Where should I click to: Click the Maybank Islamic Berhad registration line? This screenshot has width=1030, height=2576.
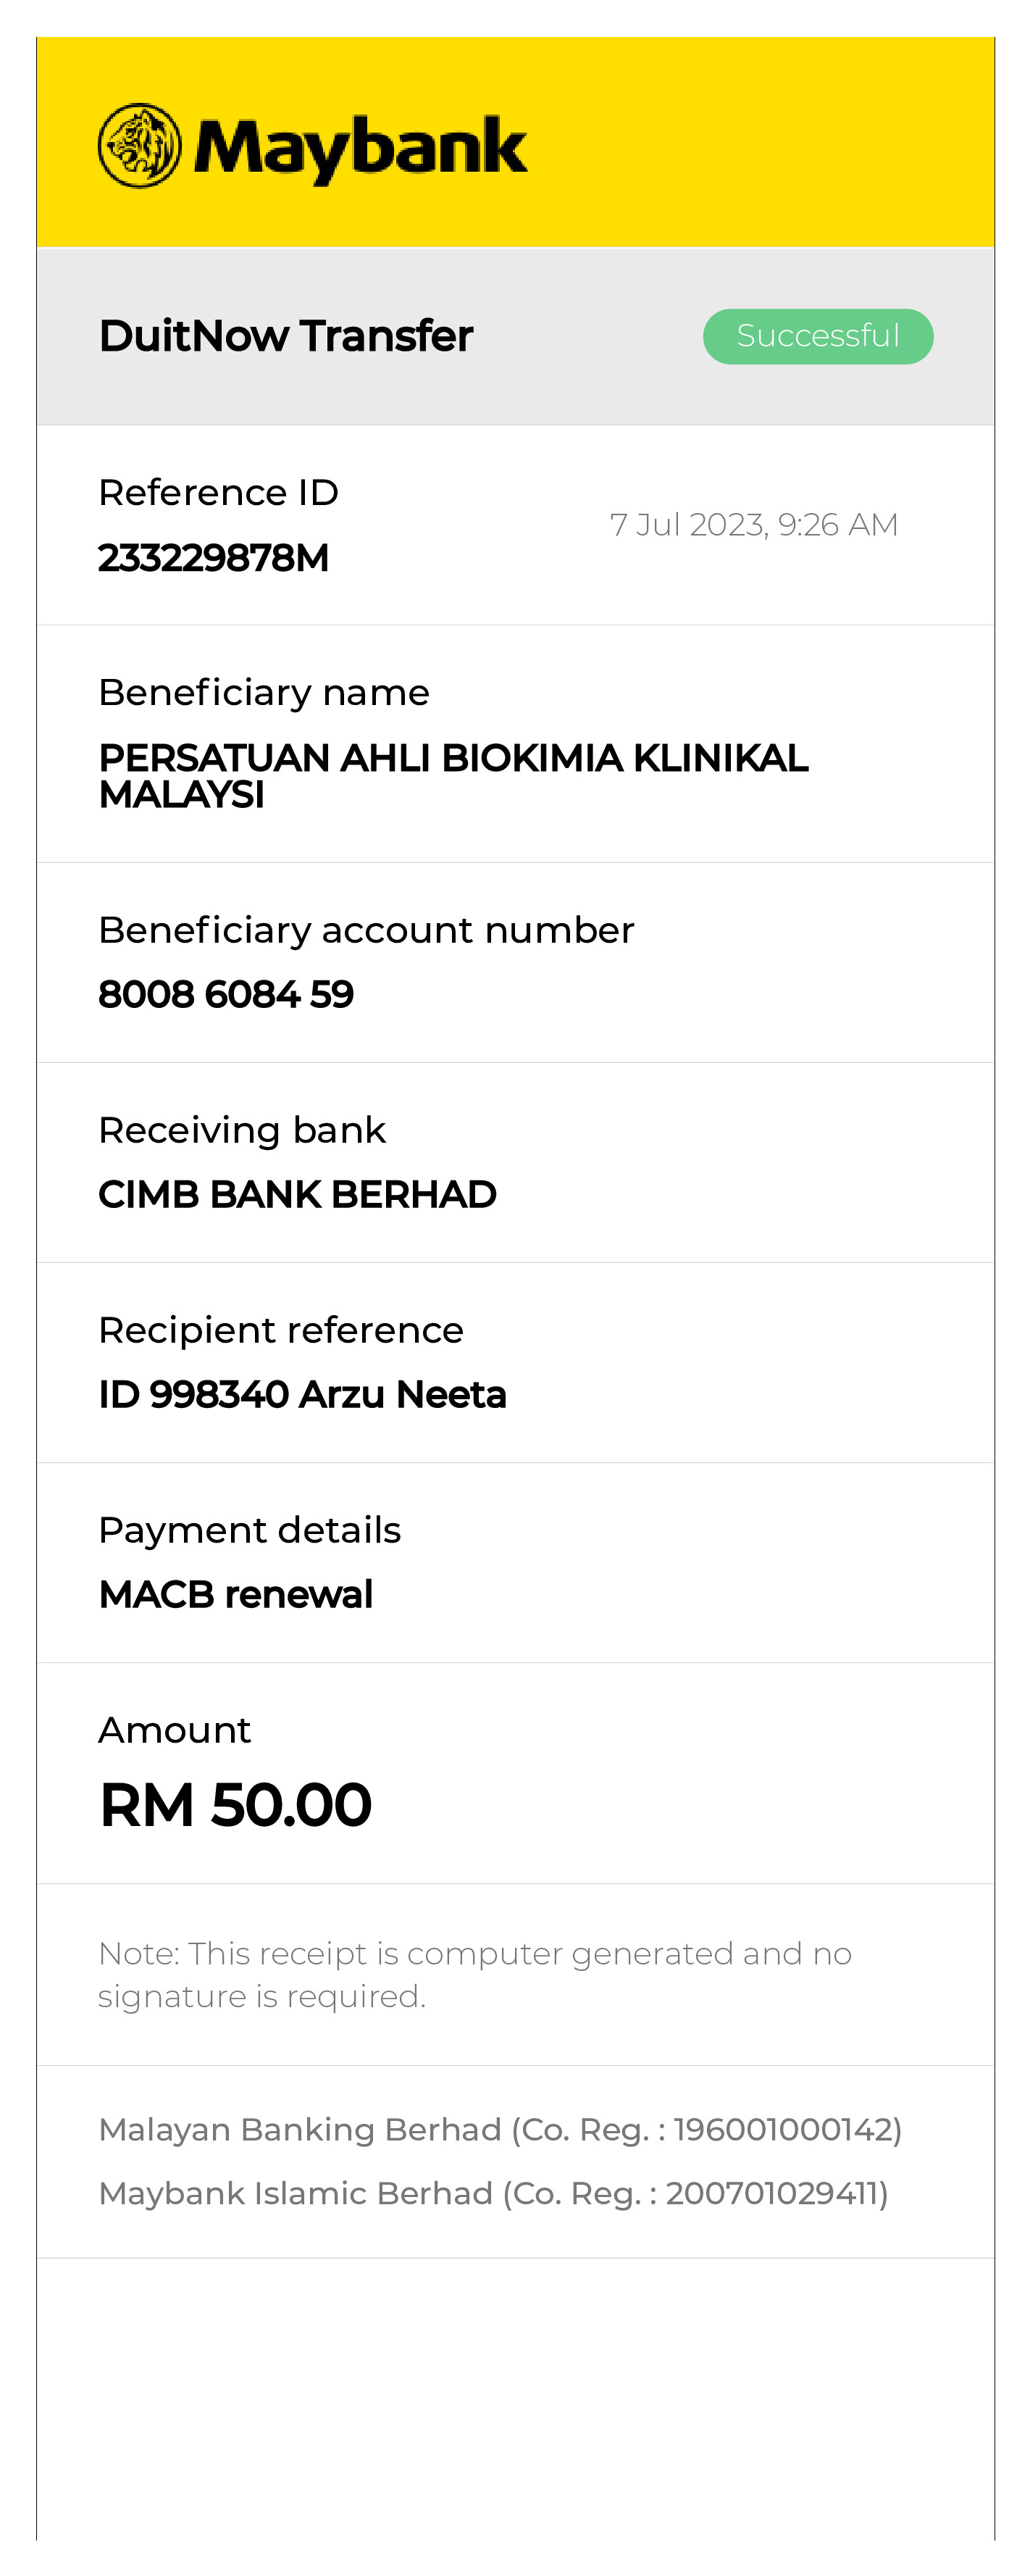pyautogui.click(x=493, y=2193)
